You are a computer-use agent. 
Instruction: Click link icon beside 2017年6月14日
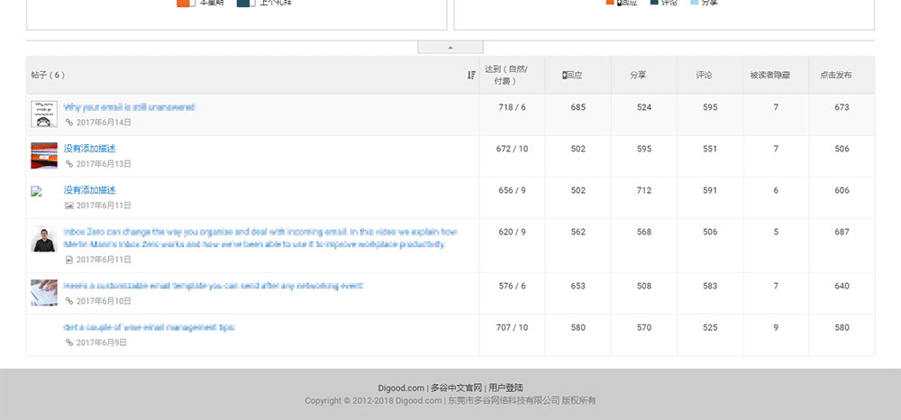tap(69, 123)
